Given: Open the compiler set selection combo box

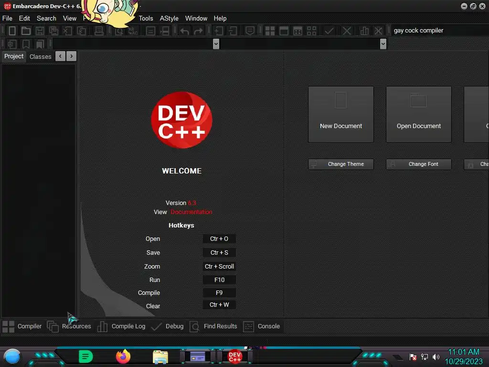Looking at the screenshot, I should pos(440,31).
